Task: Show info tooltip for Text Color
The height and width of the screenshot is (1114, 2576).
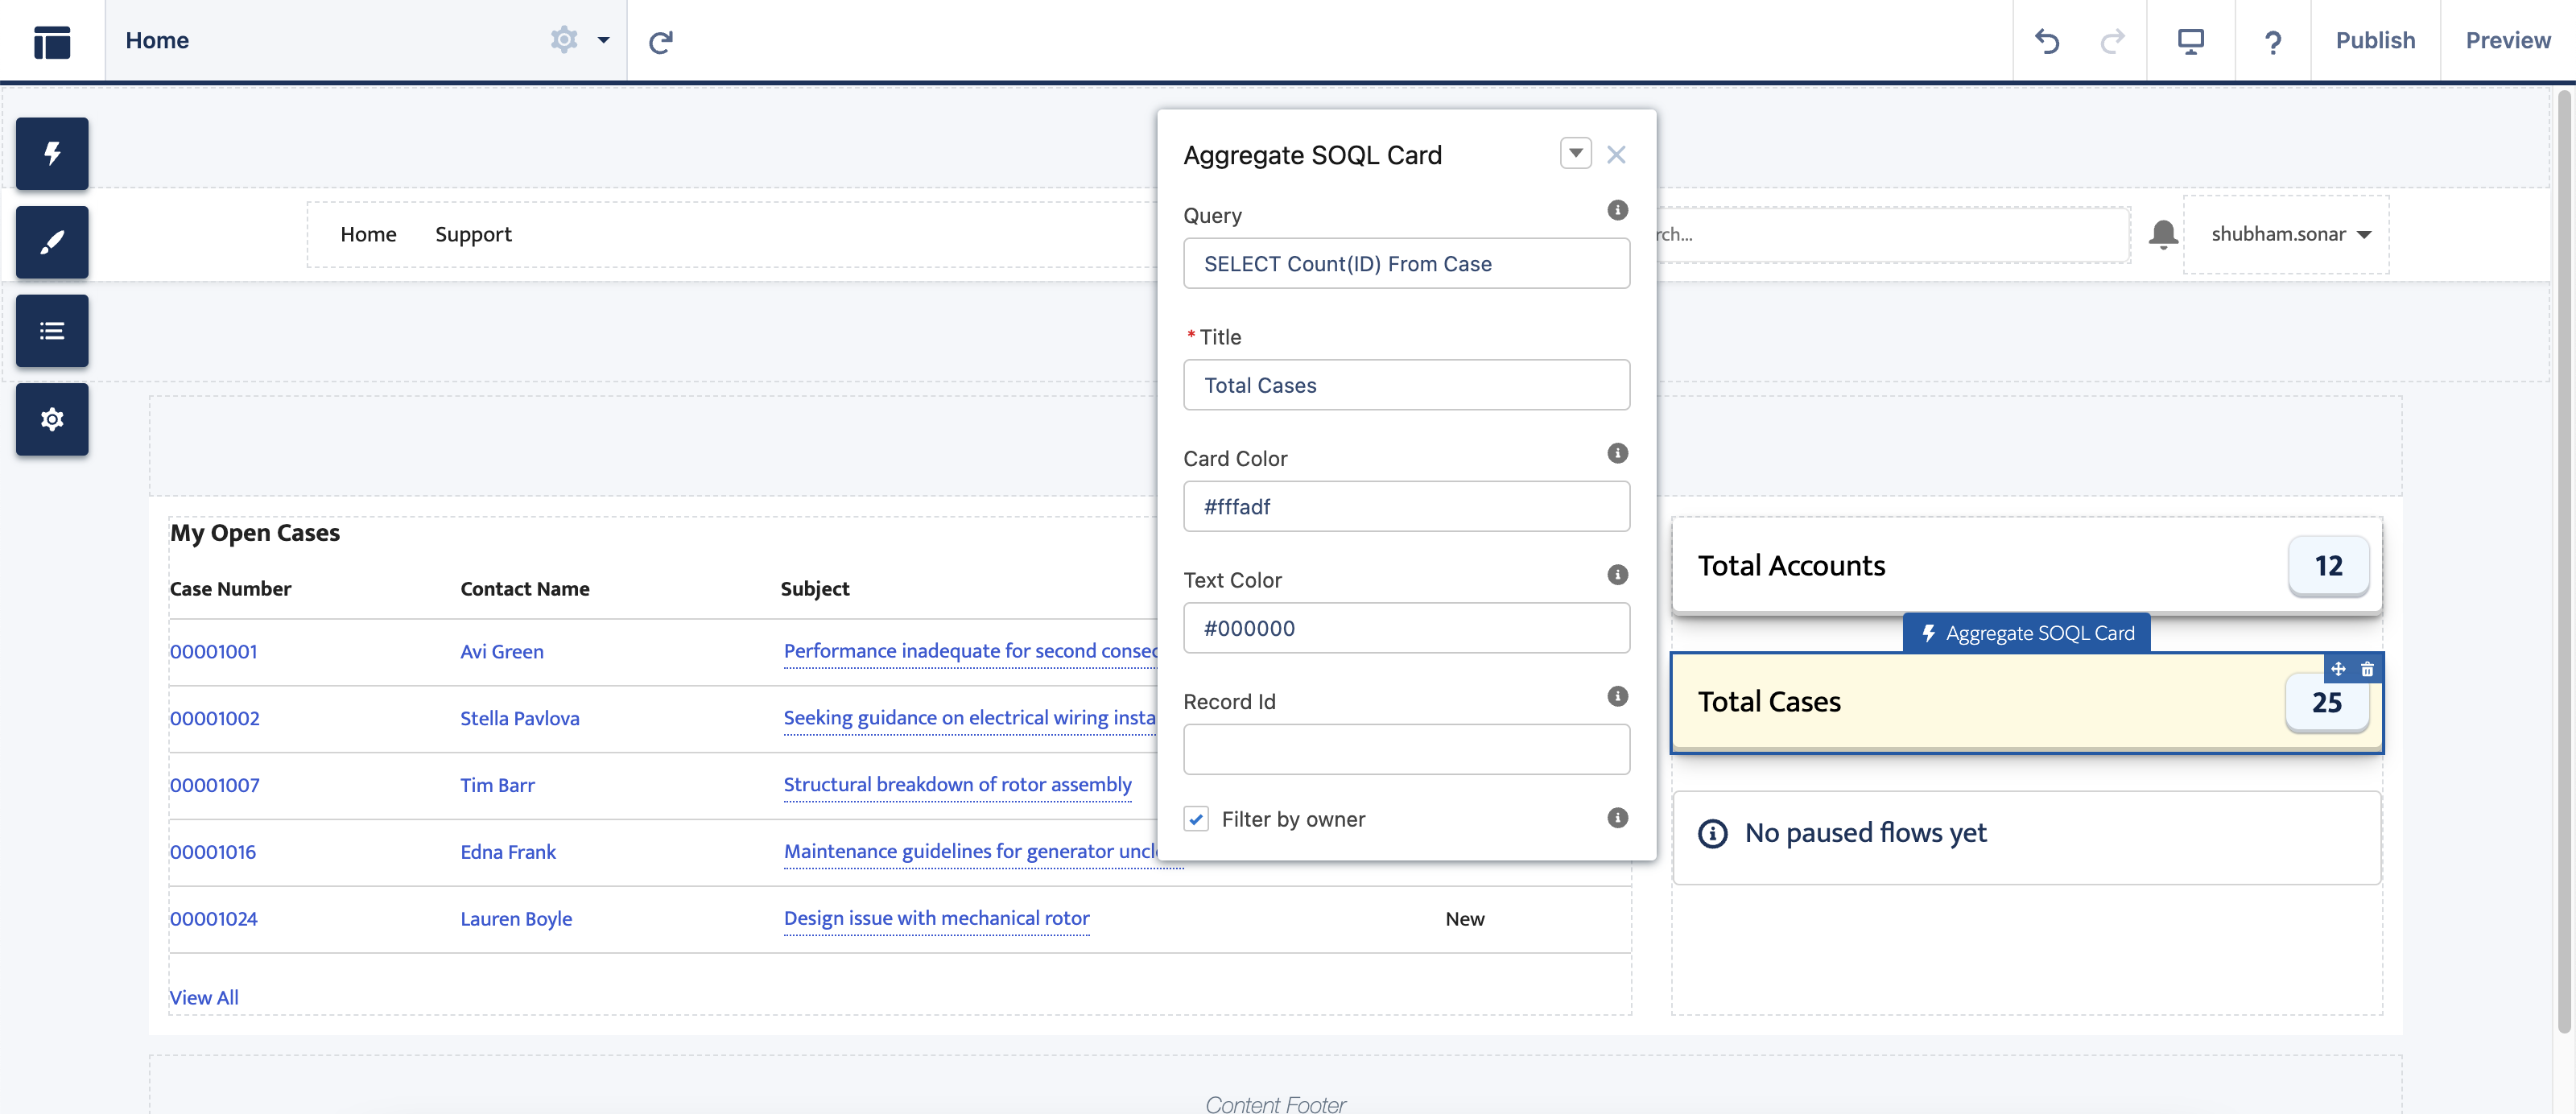Action: (x=1617, y=574)
